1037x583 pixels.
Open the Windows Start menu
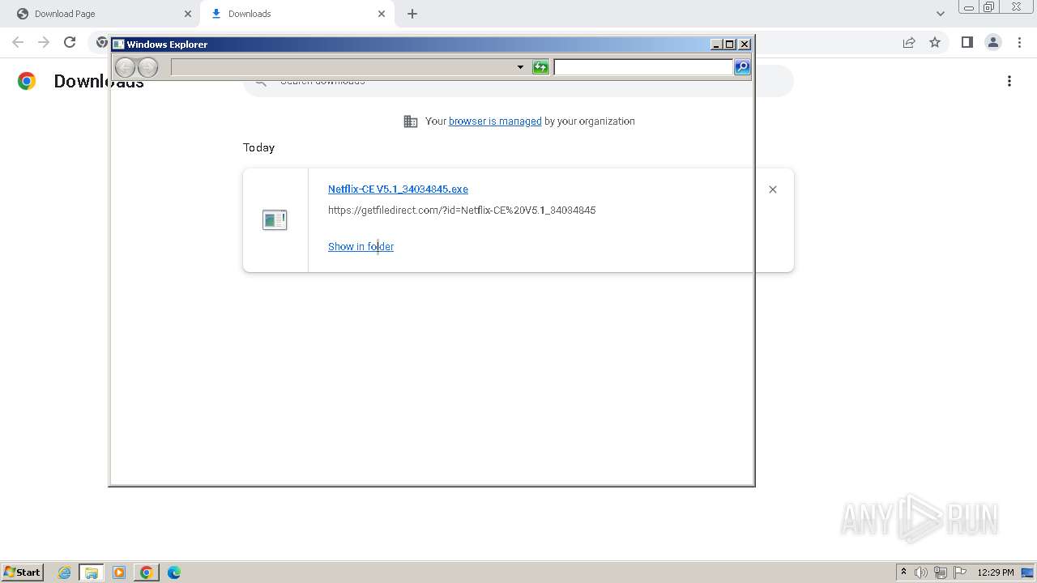(22, 572)
